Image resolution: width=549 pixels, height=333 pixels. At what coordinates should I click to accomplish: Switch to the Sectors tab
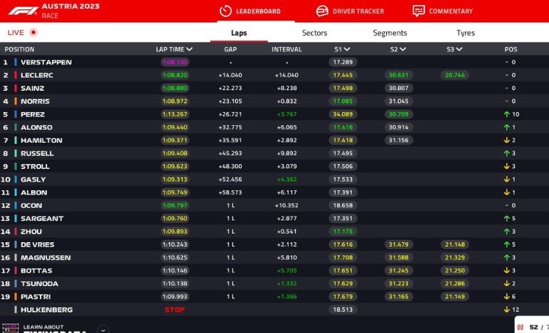tap(314, 33)
